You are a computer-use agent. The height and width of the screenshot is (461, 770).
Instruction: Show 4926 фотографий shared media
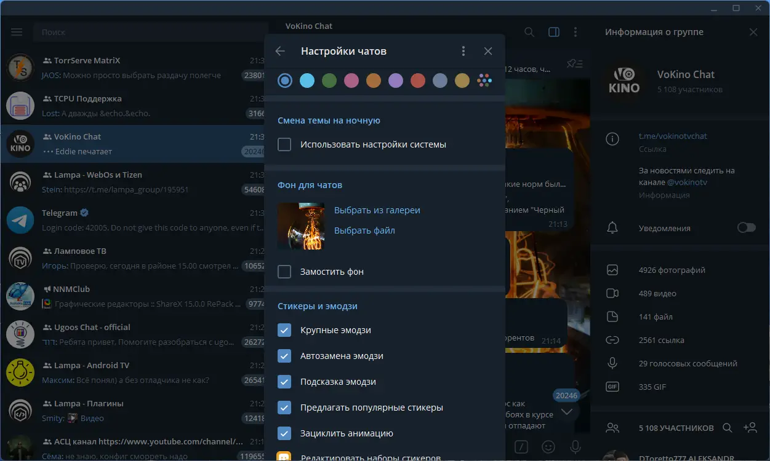(680, 270)
